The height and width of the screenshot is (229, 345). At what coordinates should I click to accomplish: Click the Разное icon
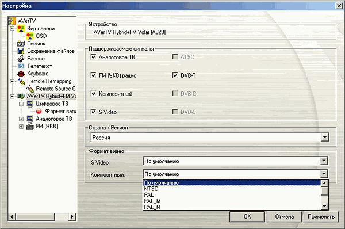tap(21, 59)
